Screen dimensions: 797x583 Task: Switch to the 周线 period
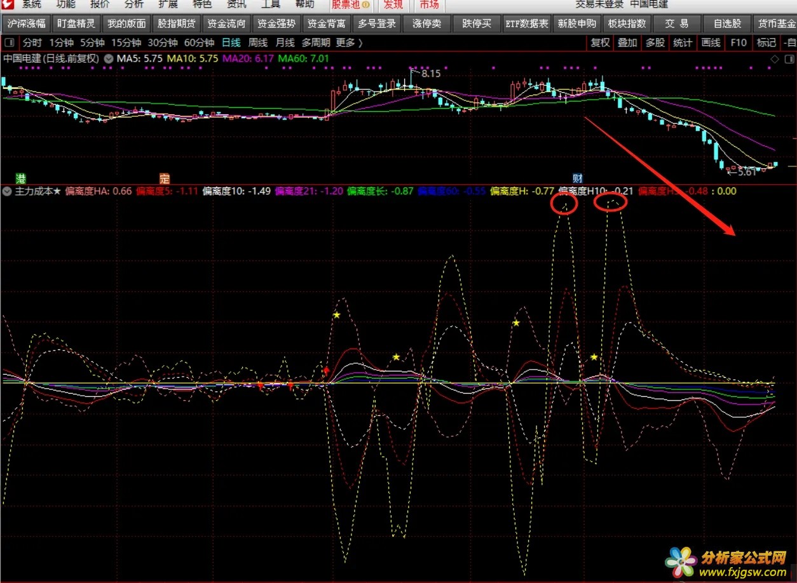258,43
